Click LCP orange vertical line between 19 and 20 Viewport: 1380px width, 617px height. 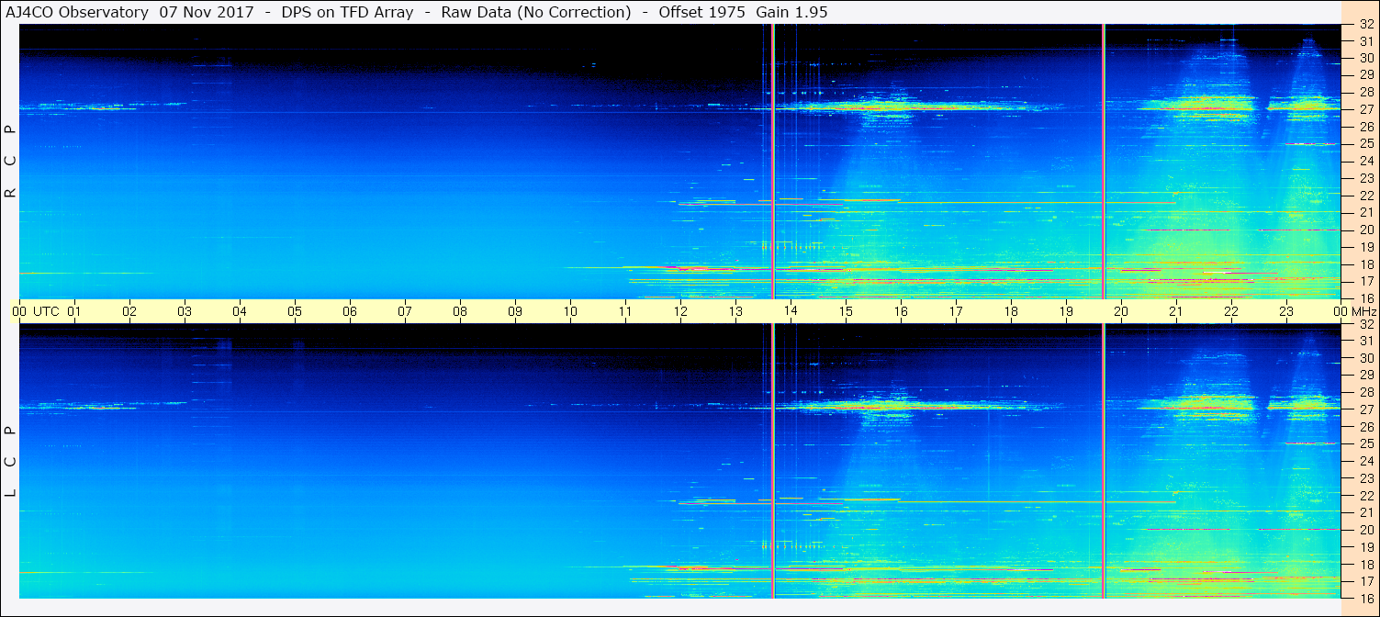1103,461
